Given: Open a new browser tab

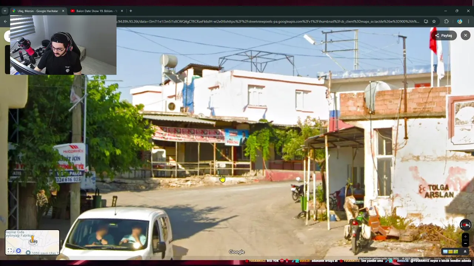Looking at the screenshot, I should click(x=131, y=11).
